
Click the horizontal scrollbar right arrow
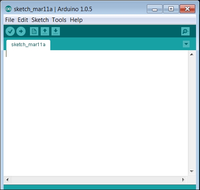pos(183,180)
